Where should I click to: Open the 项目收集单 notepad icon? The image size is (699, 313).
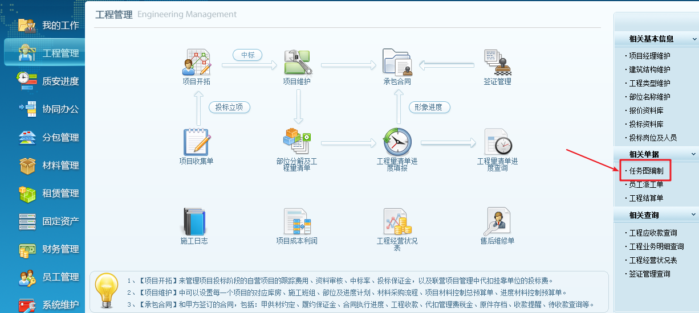point(197,142)
